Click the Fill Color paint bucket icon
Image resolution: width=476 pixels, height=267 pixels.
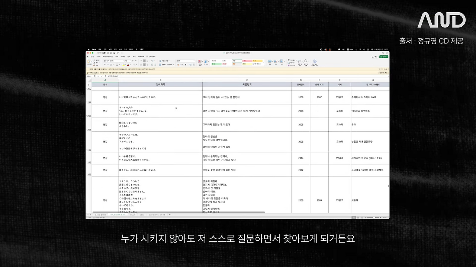(x=123, y=64)
